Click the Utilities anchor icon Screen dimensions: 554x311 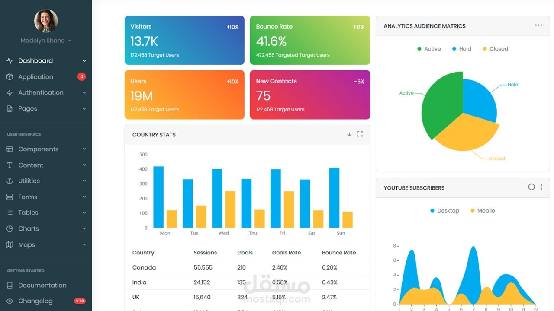click(10, 181)
